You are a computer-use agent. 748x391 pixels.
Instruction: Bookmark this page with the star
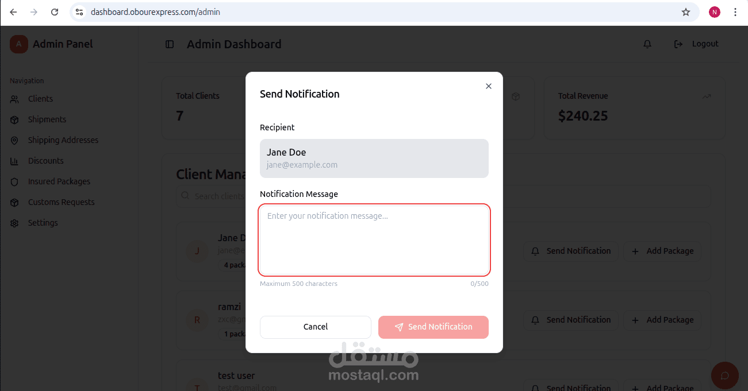pos(686,12)
